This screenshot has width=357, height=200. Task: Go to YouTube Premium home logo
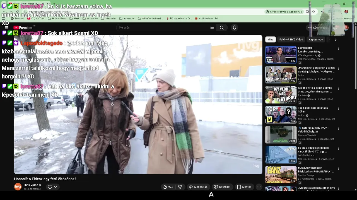click(x=23, y=27)
